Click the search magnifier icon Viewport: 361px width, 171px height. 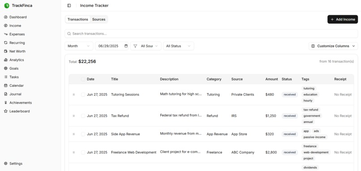click(x=69, y=34)
